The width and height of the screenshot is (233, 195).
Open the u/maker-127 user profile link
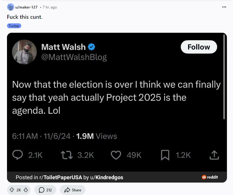coord(26,7)
